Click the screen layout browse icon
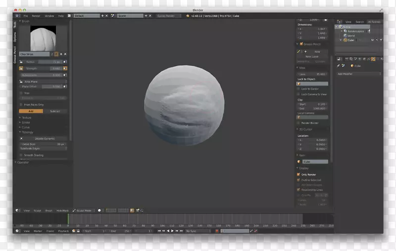The image size is (396, 251). [x=70, y=16]
